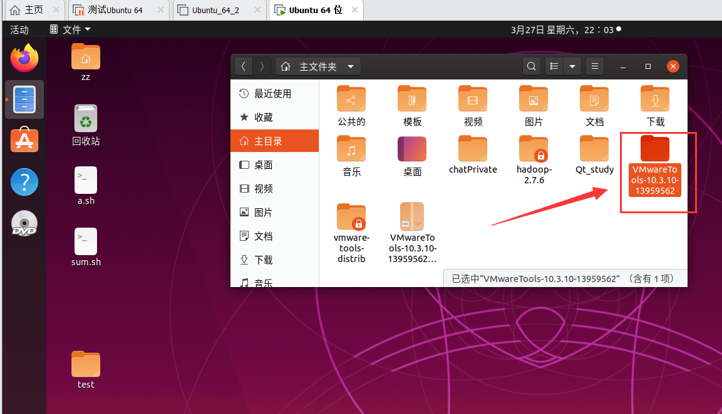This screenshot has height=414, width=722.
Task: Select 主目录 in sidebar
Action: (x=274, y=141)
